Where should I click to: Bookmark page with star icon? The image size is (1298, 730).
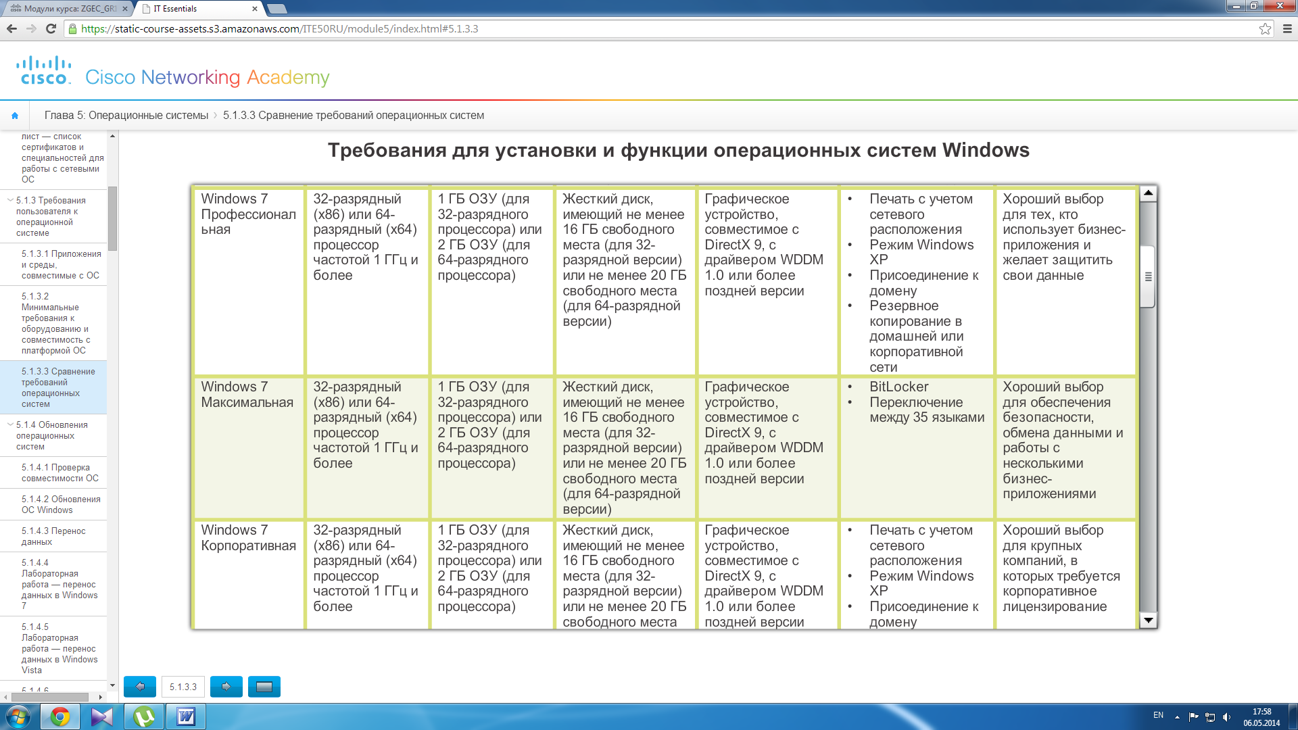coord(1265,28)
